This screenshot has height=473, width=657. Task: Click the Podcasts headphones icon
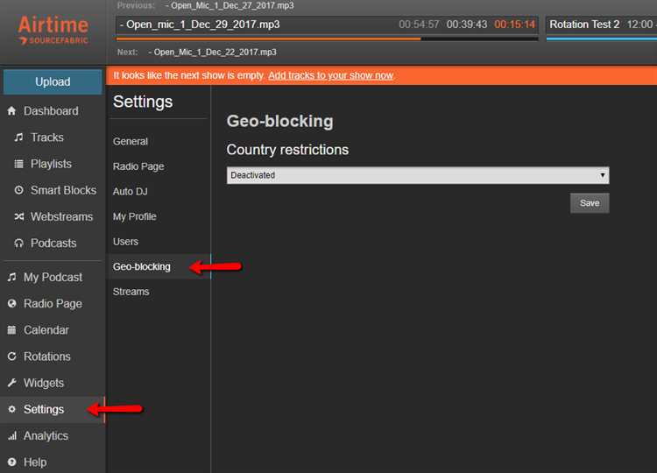click(x=19, y=244)
